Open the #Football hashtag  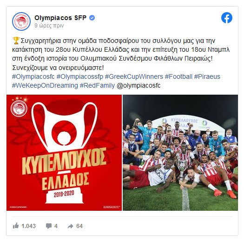pyautogui.click(x=178, y=76)
